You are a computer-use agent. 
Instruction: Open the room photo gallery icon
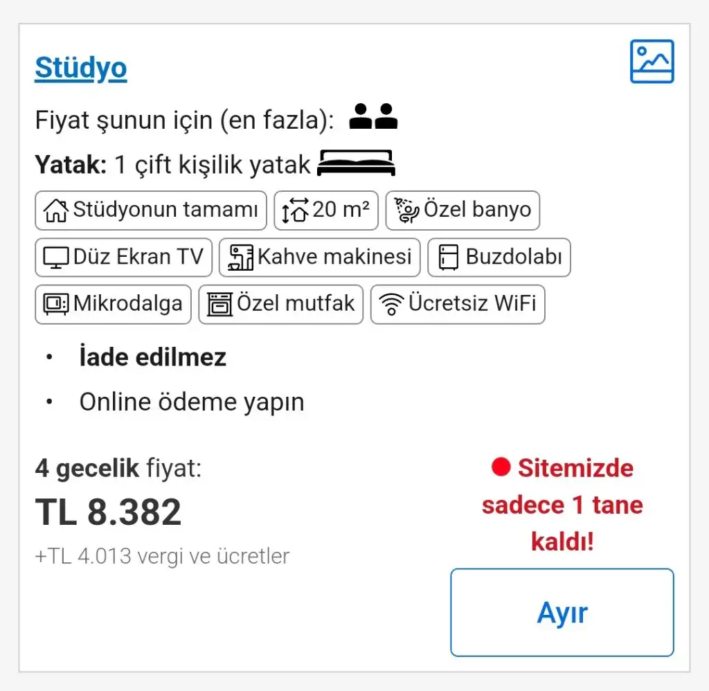652,62
